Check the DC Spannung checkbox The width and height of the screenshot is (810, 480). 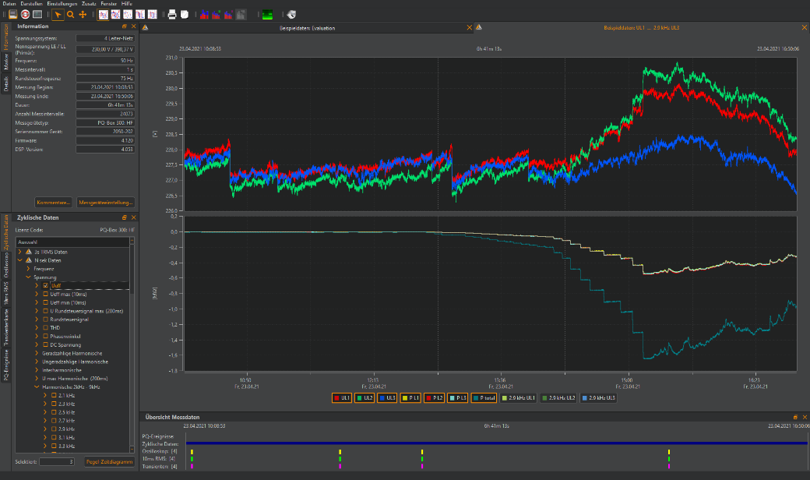45,344
